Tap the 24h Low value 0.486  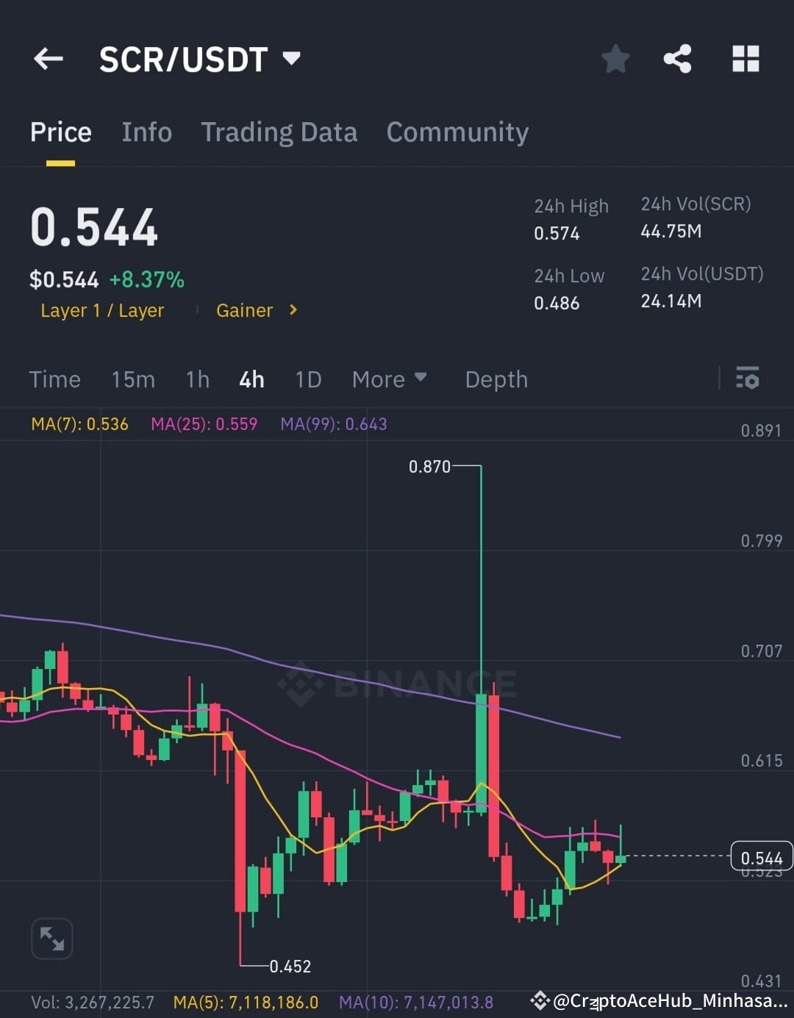pyautogui.click(x=557, y=304)
